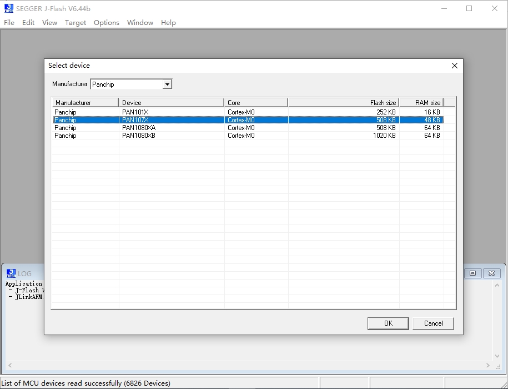Click LOG window scroll up arrow

point(497,286)
